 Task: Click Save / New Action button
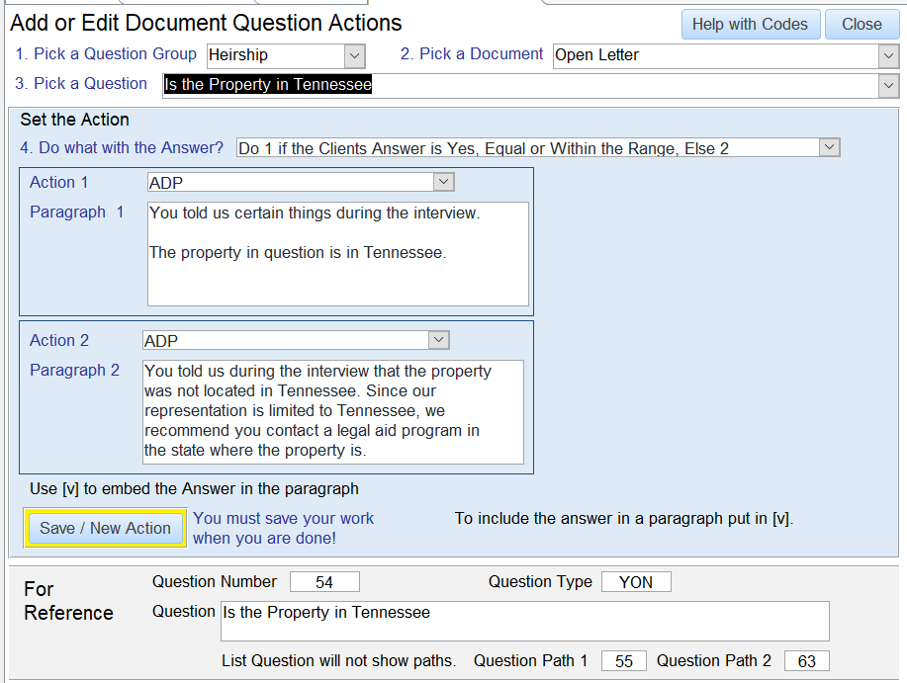coord(105,528)
